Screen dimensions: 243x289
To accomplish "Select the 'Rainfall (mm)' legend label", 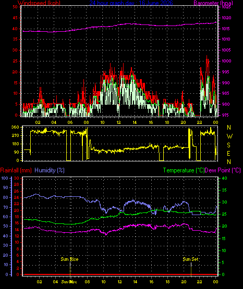I will (16, 170).
